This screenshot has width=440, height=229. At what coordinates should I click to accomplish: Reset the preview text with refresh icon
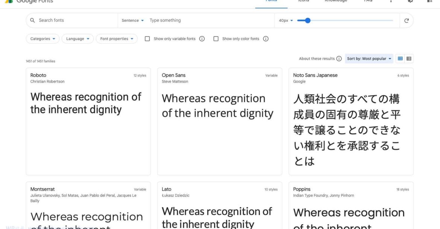406,20
